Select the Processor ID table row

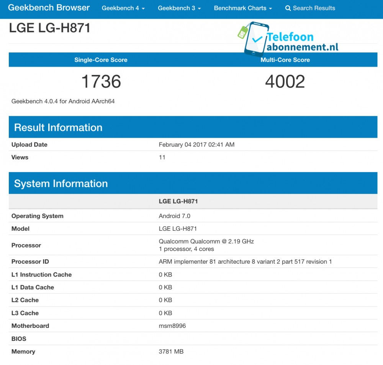coord(191,262)
